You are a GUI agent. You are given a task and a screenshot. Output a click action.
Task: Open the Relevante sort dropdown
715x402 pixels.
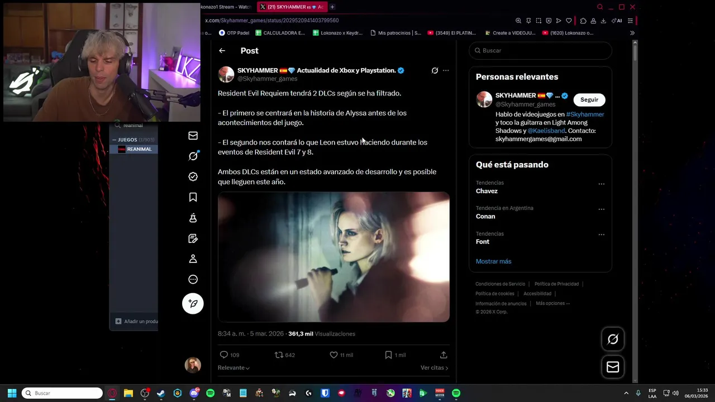(x=233, y=368)
